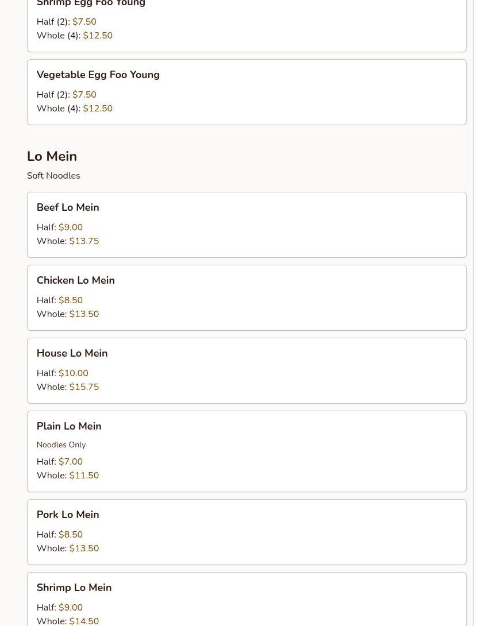Viewport: 485px width, 626px height.
Task: Click the Noodles Only description text
Action: [61, 445]
